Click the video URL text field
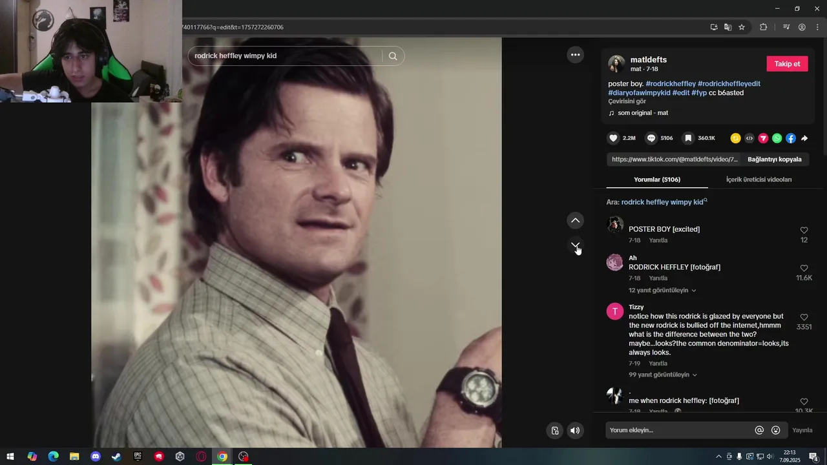The image size is (827, 465). click(674, 160)
